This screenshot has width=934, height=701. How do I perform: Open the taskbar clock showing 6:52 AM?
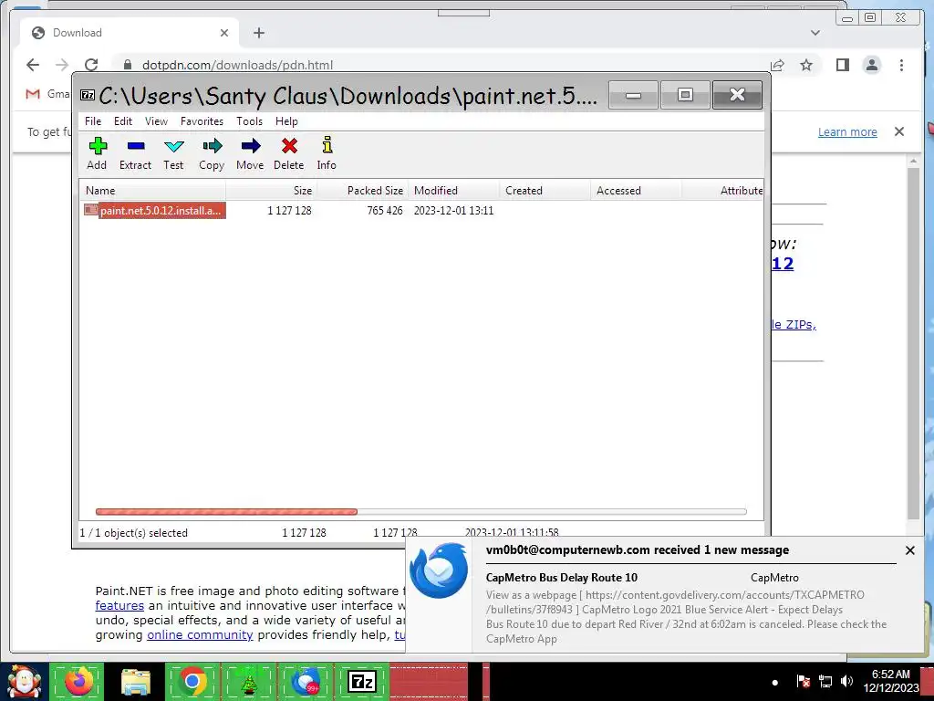pyautogui.click(x=891, y=681)
